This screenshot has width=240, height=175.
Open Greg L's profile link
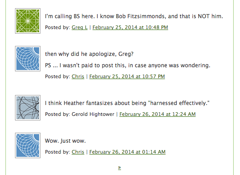point(80,27)
